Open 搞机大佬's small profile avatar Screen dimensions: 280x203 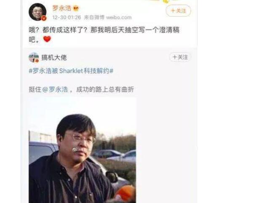[34, 57]
